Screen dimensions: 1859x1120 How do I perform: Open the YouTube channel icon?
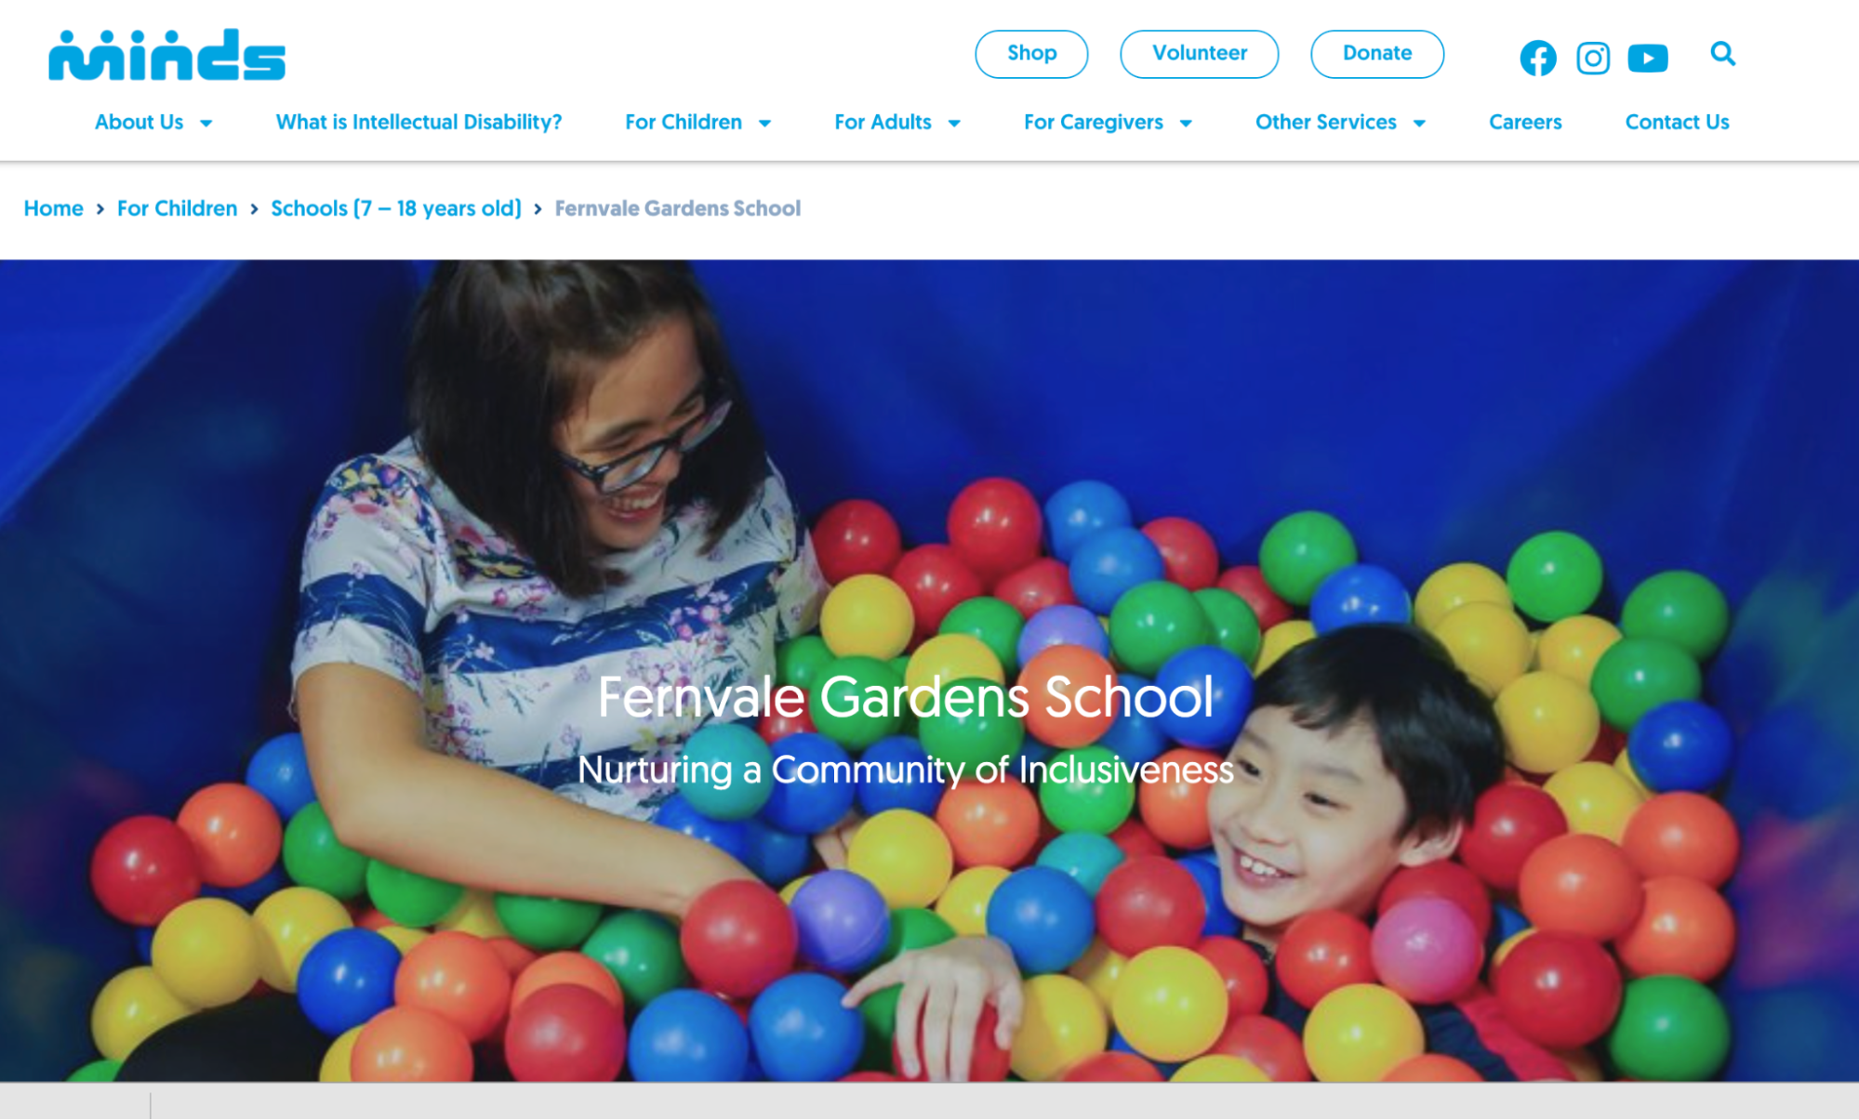click(1648, 58)
